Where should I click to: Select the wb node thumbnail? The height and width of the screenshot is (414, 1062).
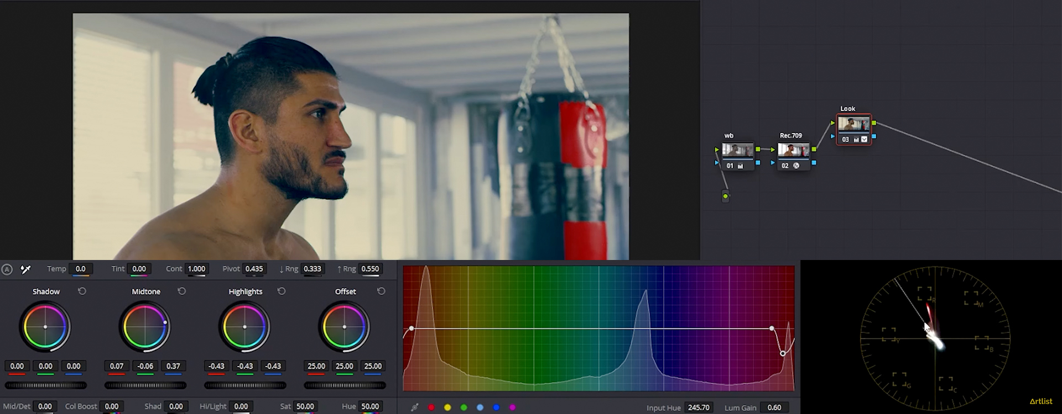(x=737, y=150)
